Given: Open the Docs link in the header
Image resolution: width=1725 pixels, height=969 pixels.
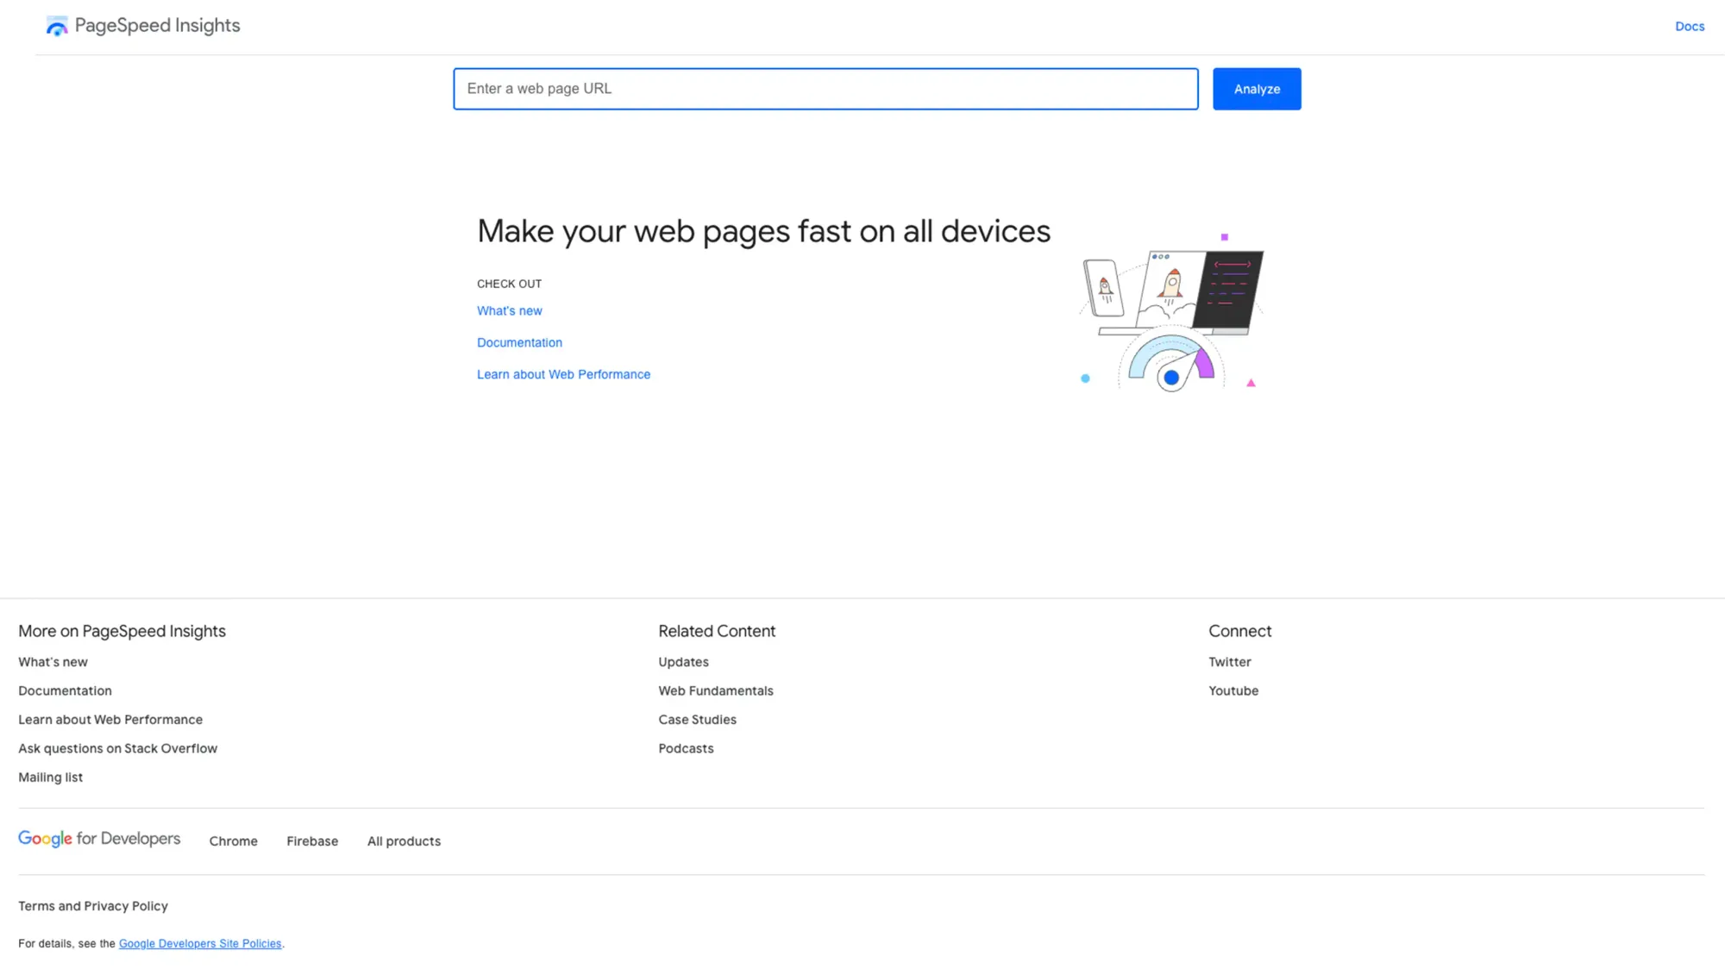Looking at the screenshot, I should click(x=1689, y=27).
